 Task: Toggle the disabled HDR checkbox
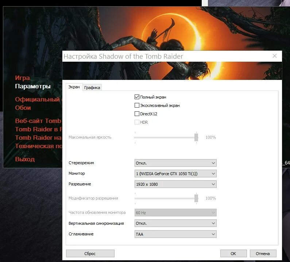[x=137, y=122]
